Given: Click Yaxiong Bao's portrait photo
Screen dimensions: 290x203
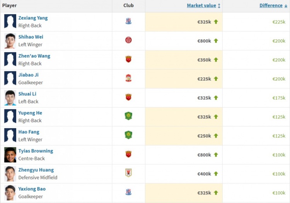Looking at the screenshot, I should [10, 193].
